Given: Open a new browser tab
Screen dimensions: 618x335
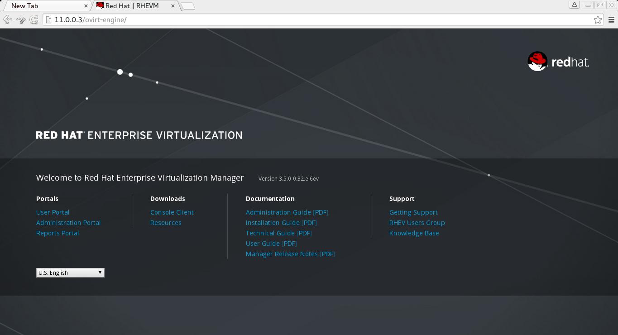Looking at the screenshot, I should pos(188,6).
